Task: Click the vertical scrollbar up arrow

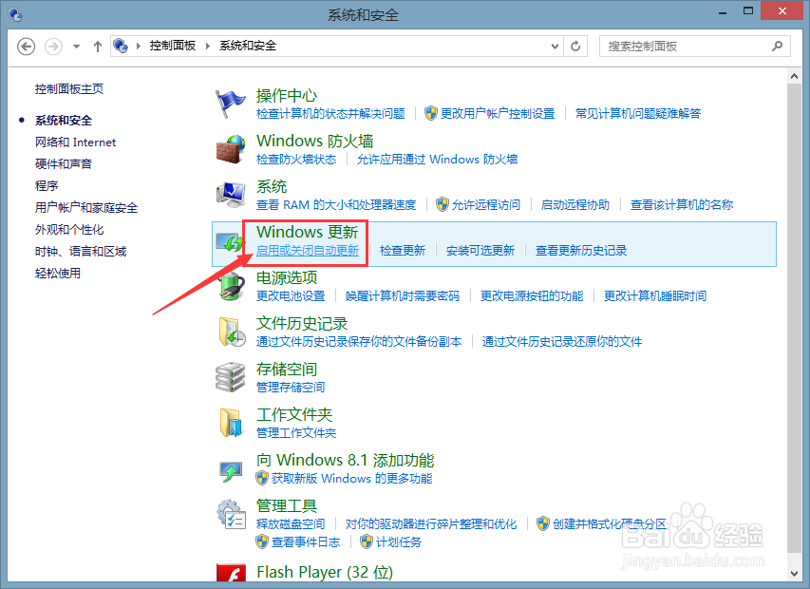Action: pyautogui.click(x=794, y=76)
